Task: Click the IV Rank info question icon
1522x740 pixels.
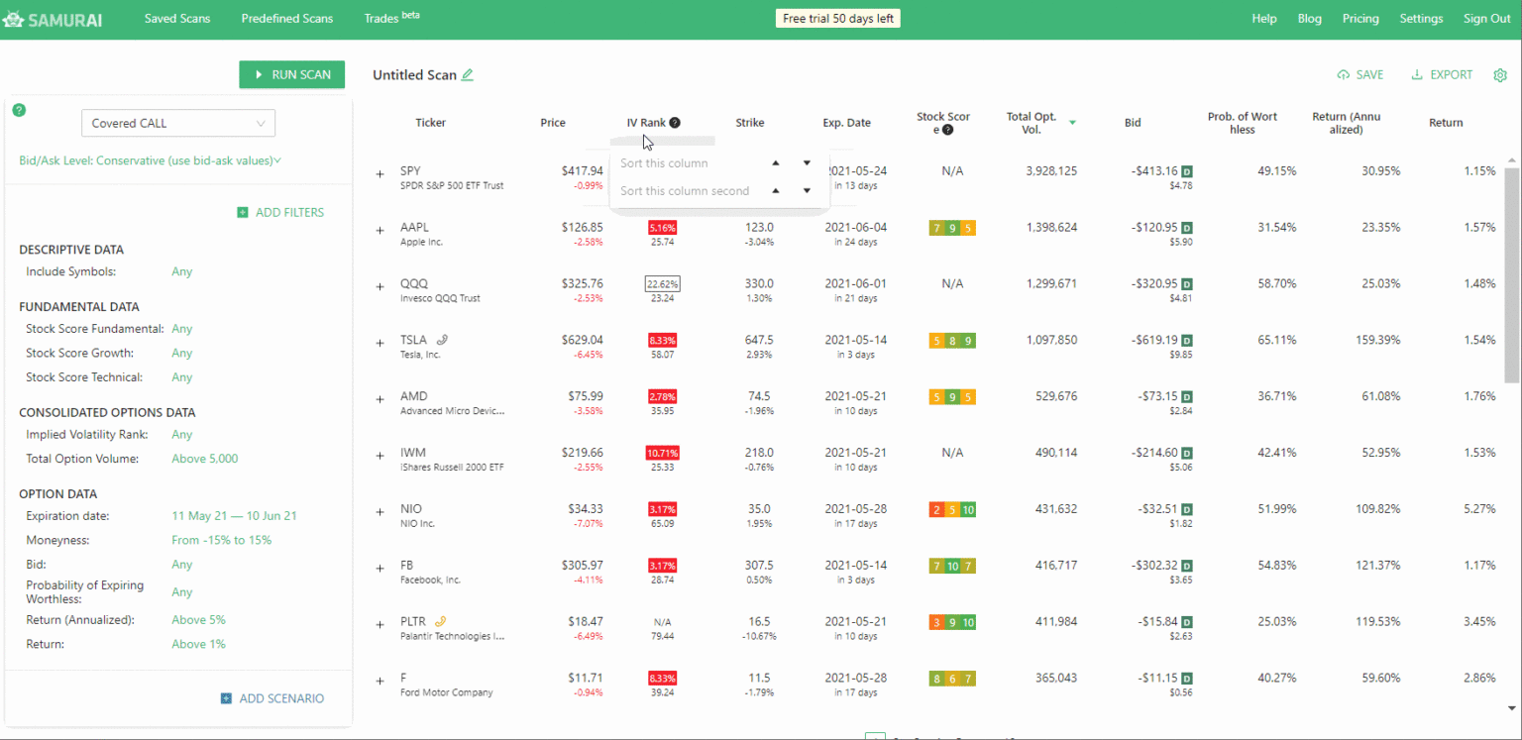Action: pyautogui.click(x=675, y=123)
